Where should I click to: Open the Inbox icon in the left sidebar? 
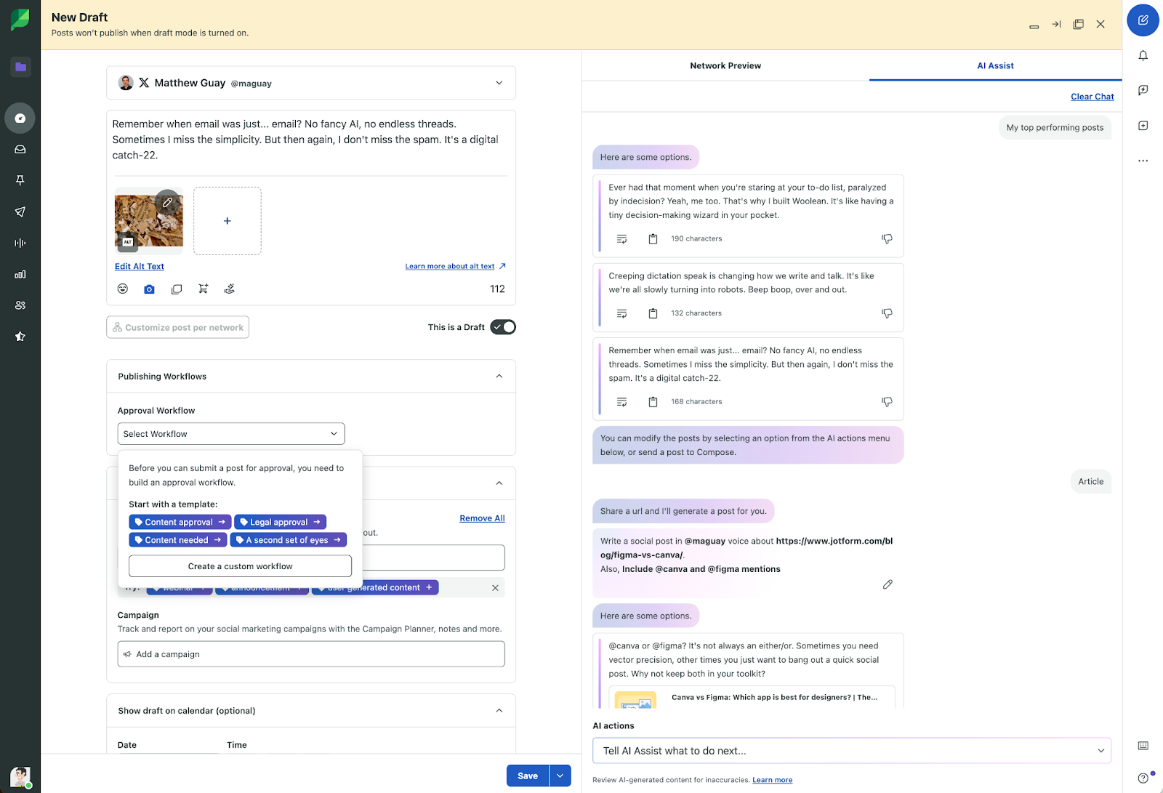pos(20,150)
